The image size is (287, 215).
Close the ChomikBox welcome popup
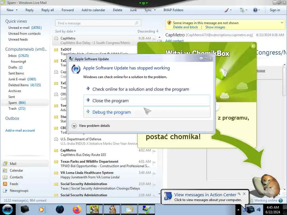pos(253,46)
